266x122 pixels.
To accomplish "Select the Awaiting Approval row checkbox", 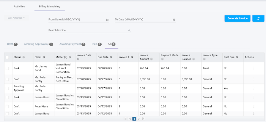I will click(7, 88).
